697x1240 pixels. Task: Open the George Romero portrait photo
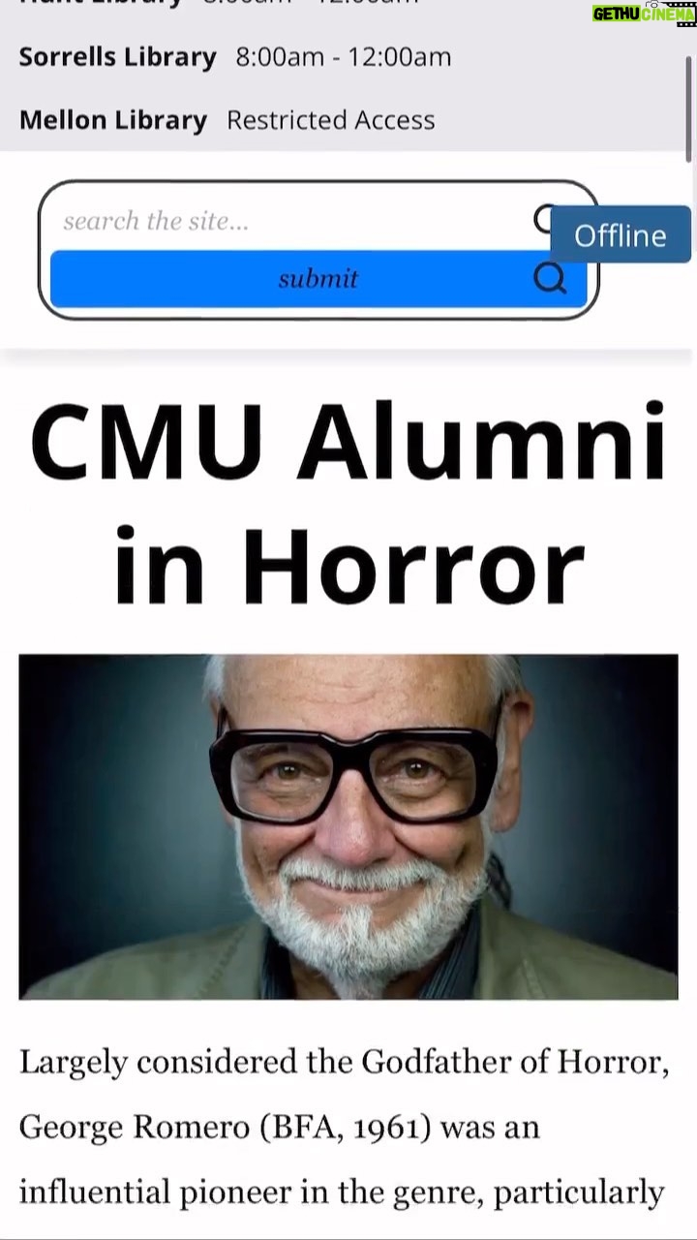click(x=348, y=826)
